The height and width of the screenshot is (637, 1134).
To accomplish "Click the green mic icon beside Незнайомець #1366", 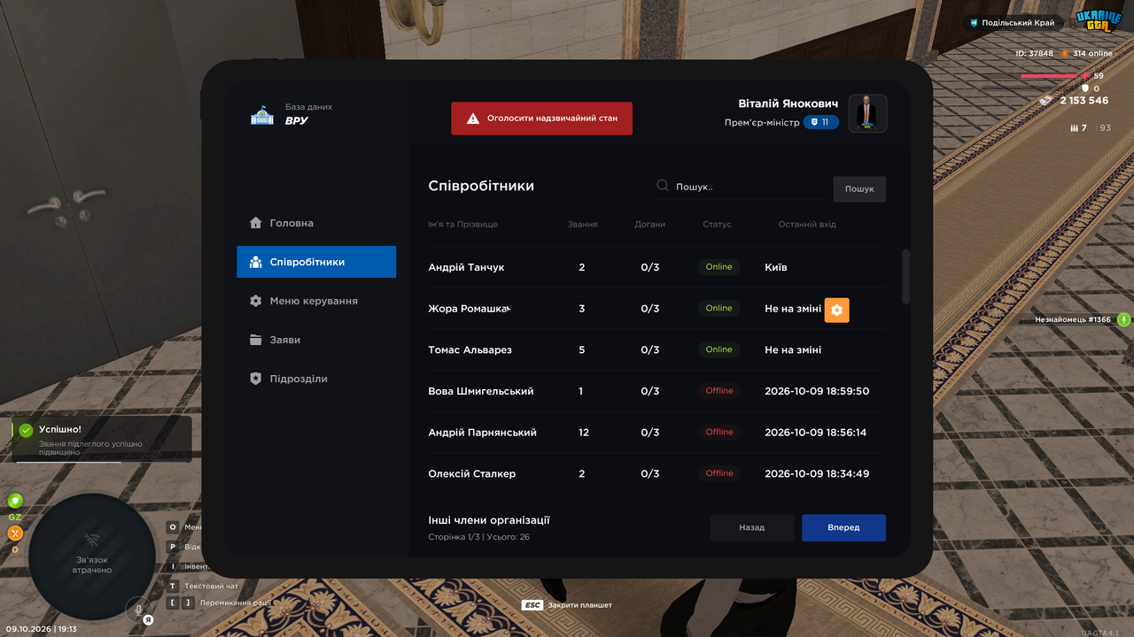I will tap(1123, 319).
